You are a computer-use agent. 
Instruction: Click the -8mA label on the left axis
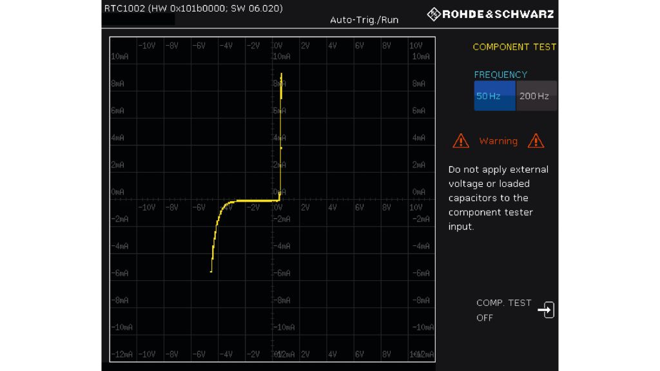[x=119, y=301]
